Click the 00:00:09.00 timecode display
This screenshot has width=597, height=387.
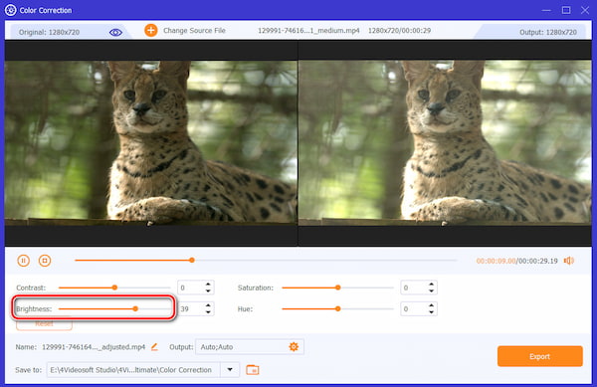click(496, 261)
